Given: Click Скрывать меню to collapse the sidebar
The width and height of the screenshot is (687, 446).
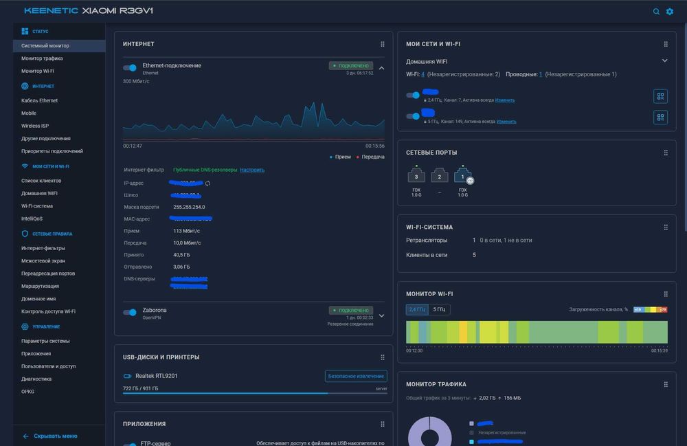Looking at the screenshot, I should (x=55, y=436).
